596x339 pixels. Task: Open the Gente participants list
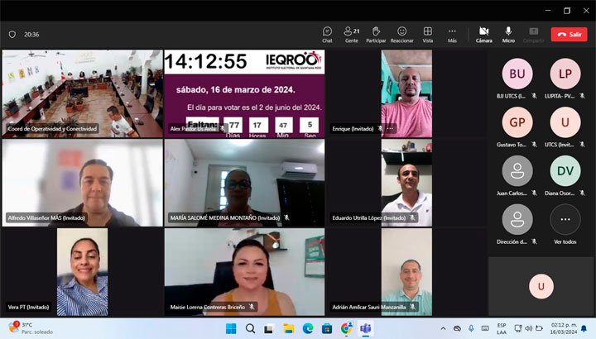352,35
